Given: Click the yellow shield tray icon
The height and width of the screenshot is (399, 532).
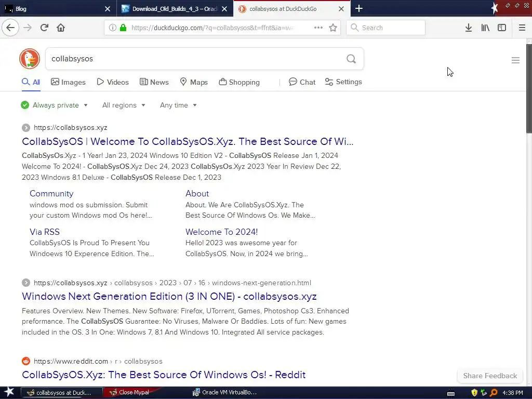Looking at the screenshot, I should click(x=474, y=393).
